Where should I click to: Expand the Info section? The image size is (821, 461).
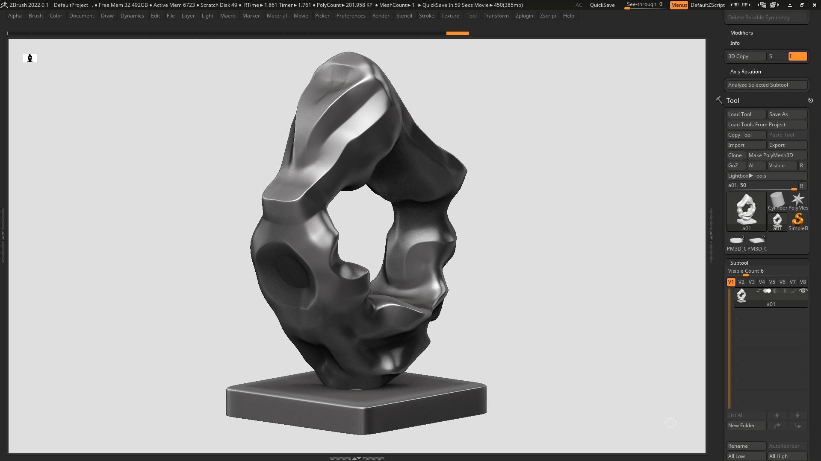click(735, 43)
